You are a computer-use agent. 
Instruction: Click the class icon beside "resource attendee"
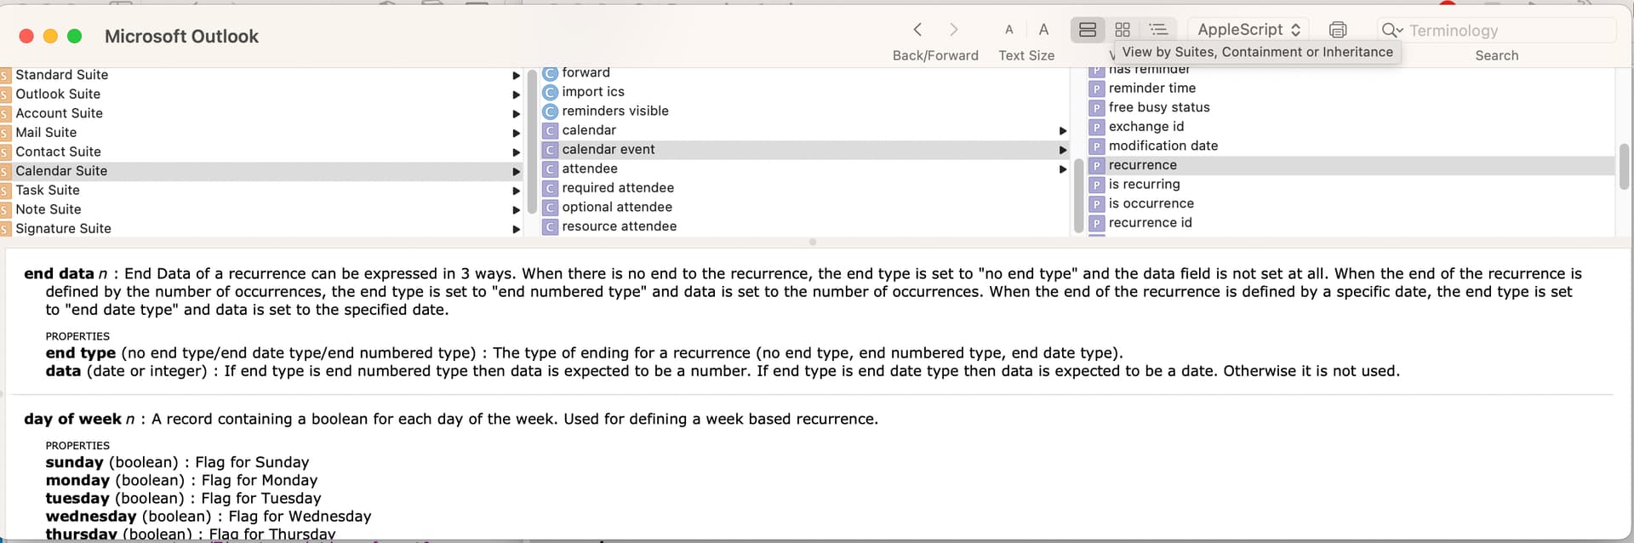click(550, 226)
